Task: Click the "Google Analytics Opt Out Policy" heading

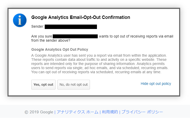Action: click(x=60, y=49)
